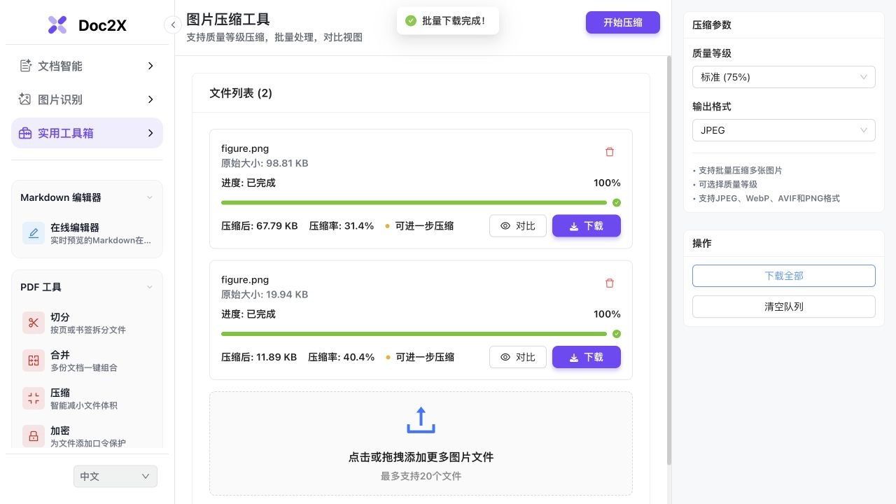The width and height of the screenshot is (896, 504).
Task: Click the 下载全部 button
Action: 784,276
